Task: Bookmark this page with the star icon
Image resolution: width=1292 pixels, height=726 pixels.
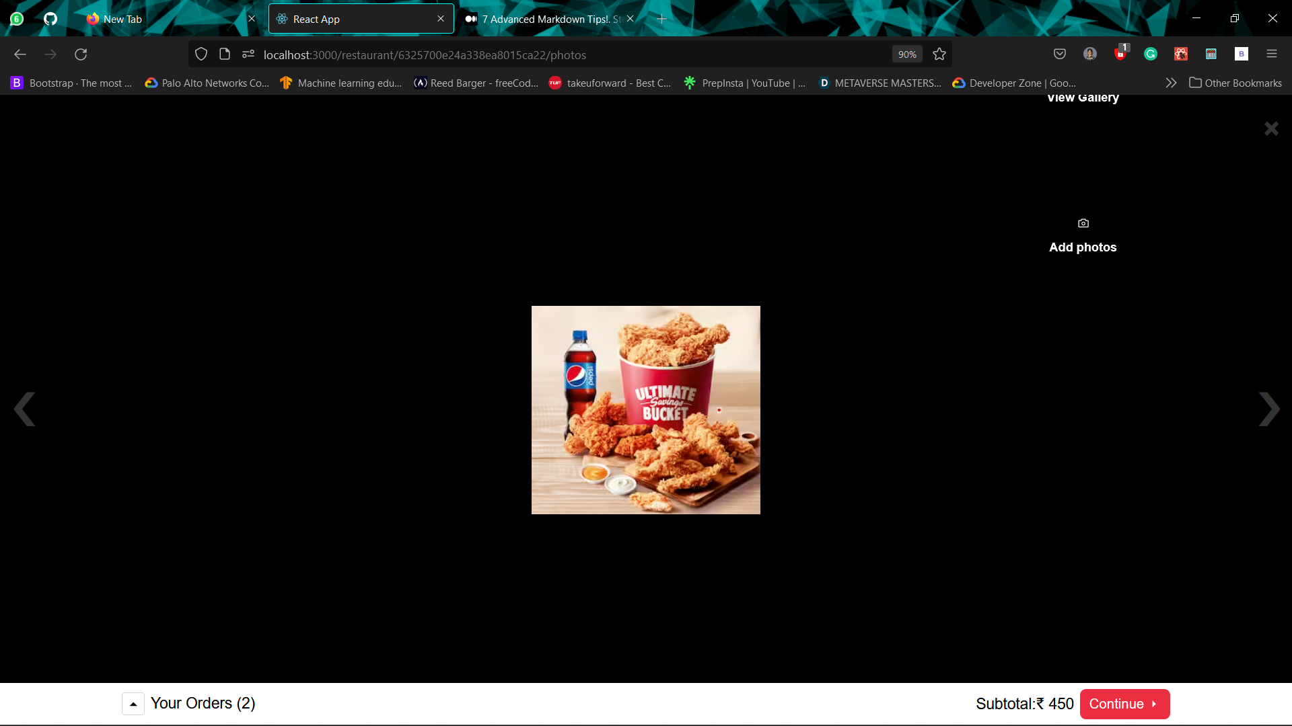Action: coord(939,54)
